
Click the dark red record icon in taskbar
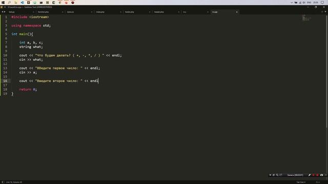point(73,3)
